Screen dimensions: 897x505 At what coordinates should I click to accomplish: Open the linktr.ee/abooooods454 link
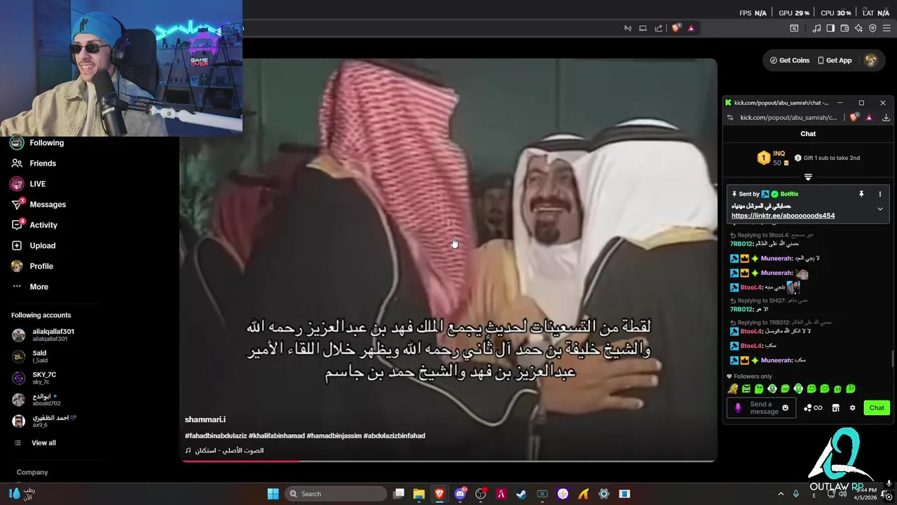coord(783,216)
